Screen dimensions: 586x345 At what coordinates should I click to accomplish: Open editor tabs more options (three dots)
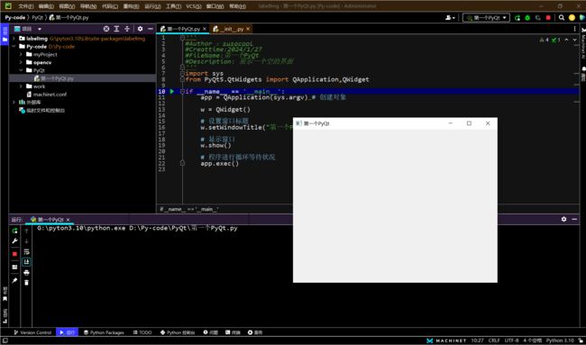[575, 29]
